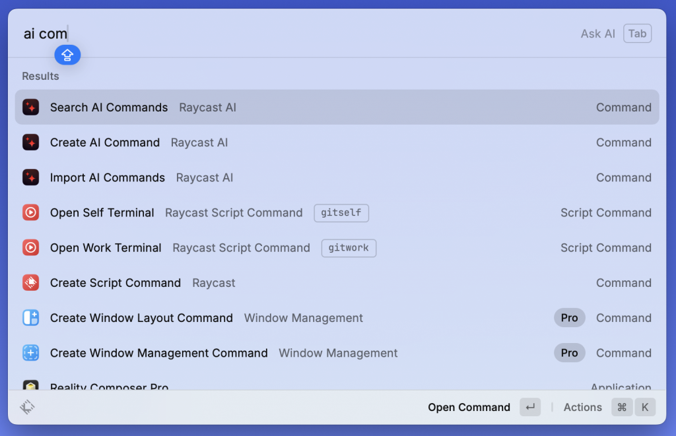Click 'Raycast' subtitle beside Create Script Command
Viewport: 676px width, 436px height.
pos(214,282)
